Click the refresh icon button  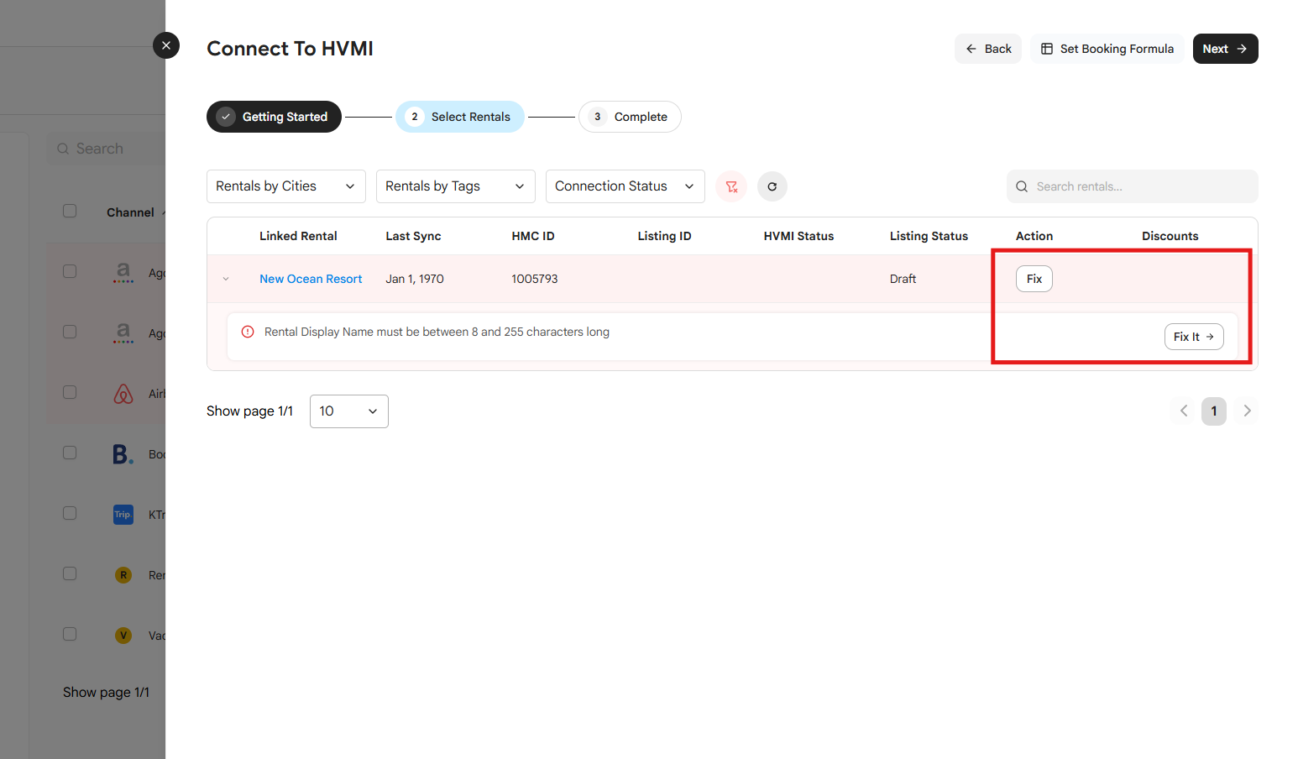point(772,186)
